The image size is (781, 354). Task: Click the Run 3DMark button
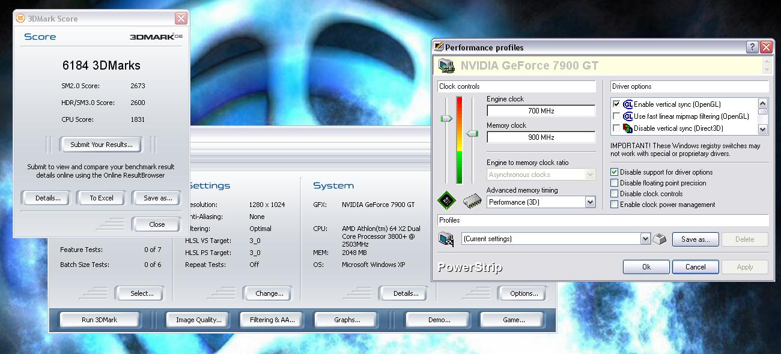[x=100, y=320]
